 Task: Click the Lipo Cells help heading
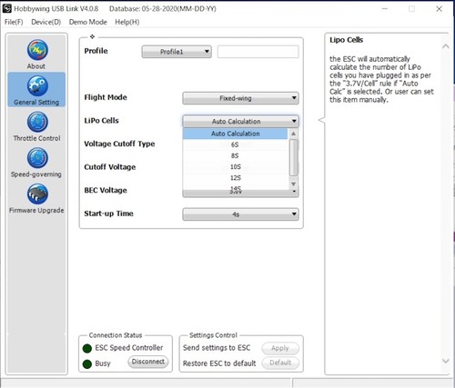347,40
